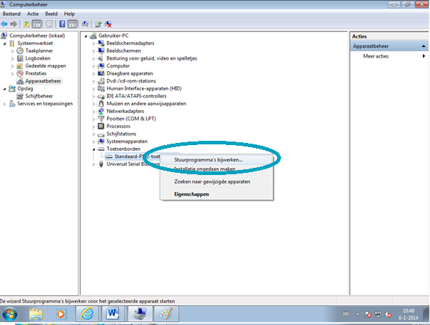
Task: Select IDE ATA/ATAPI-controllers entry
Action: (x=136, y=96)
